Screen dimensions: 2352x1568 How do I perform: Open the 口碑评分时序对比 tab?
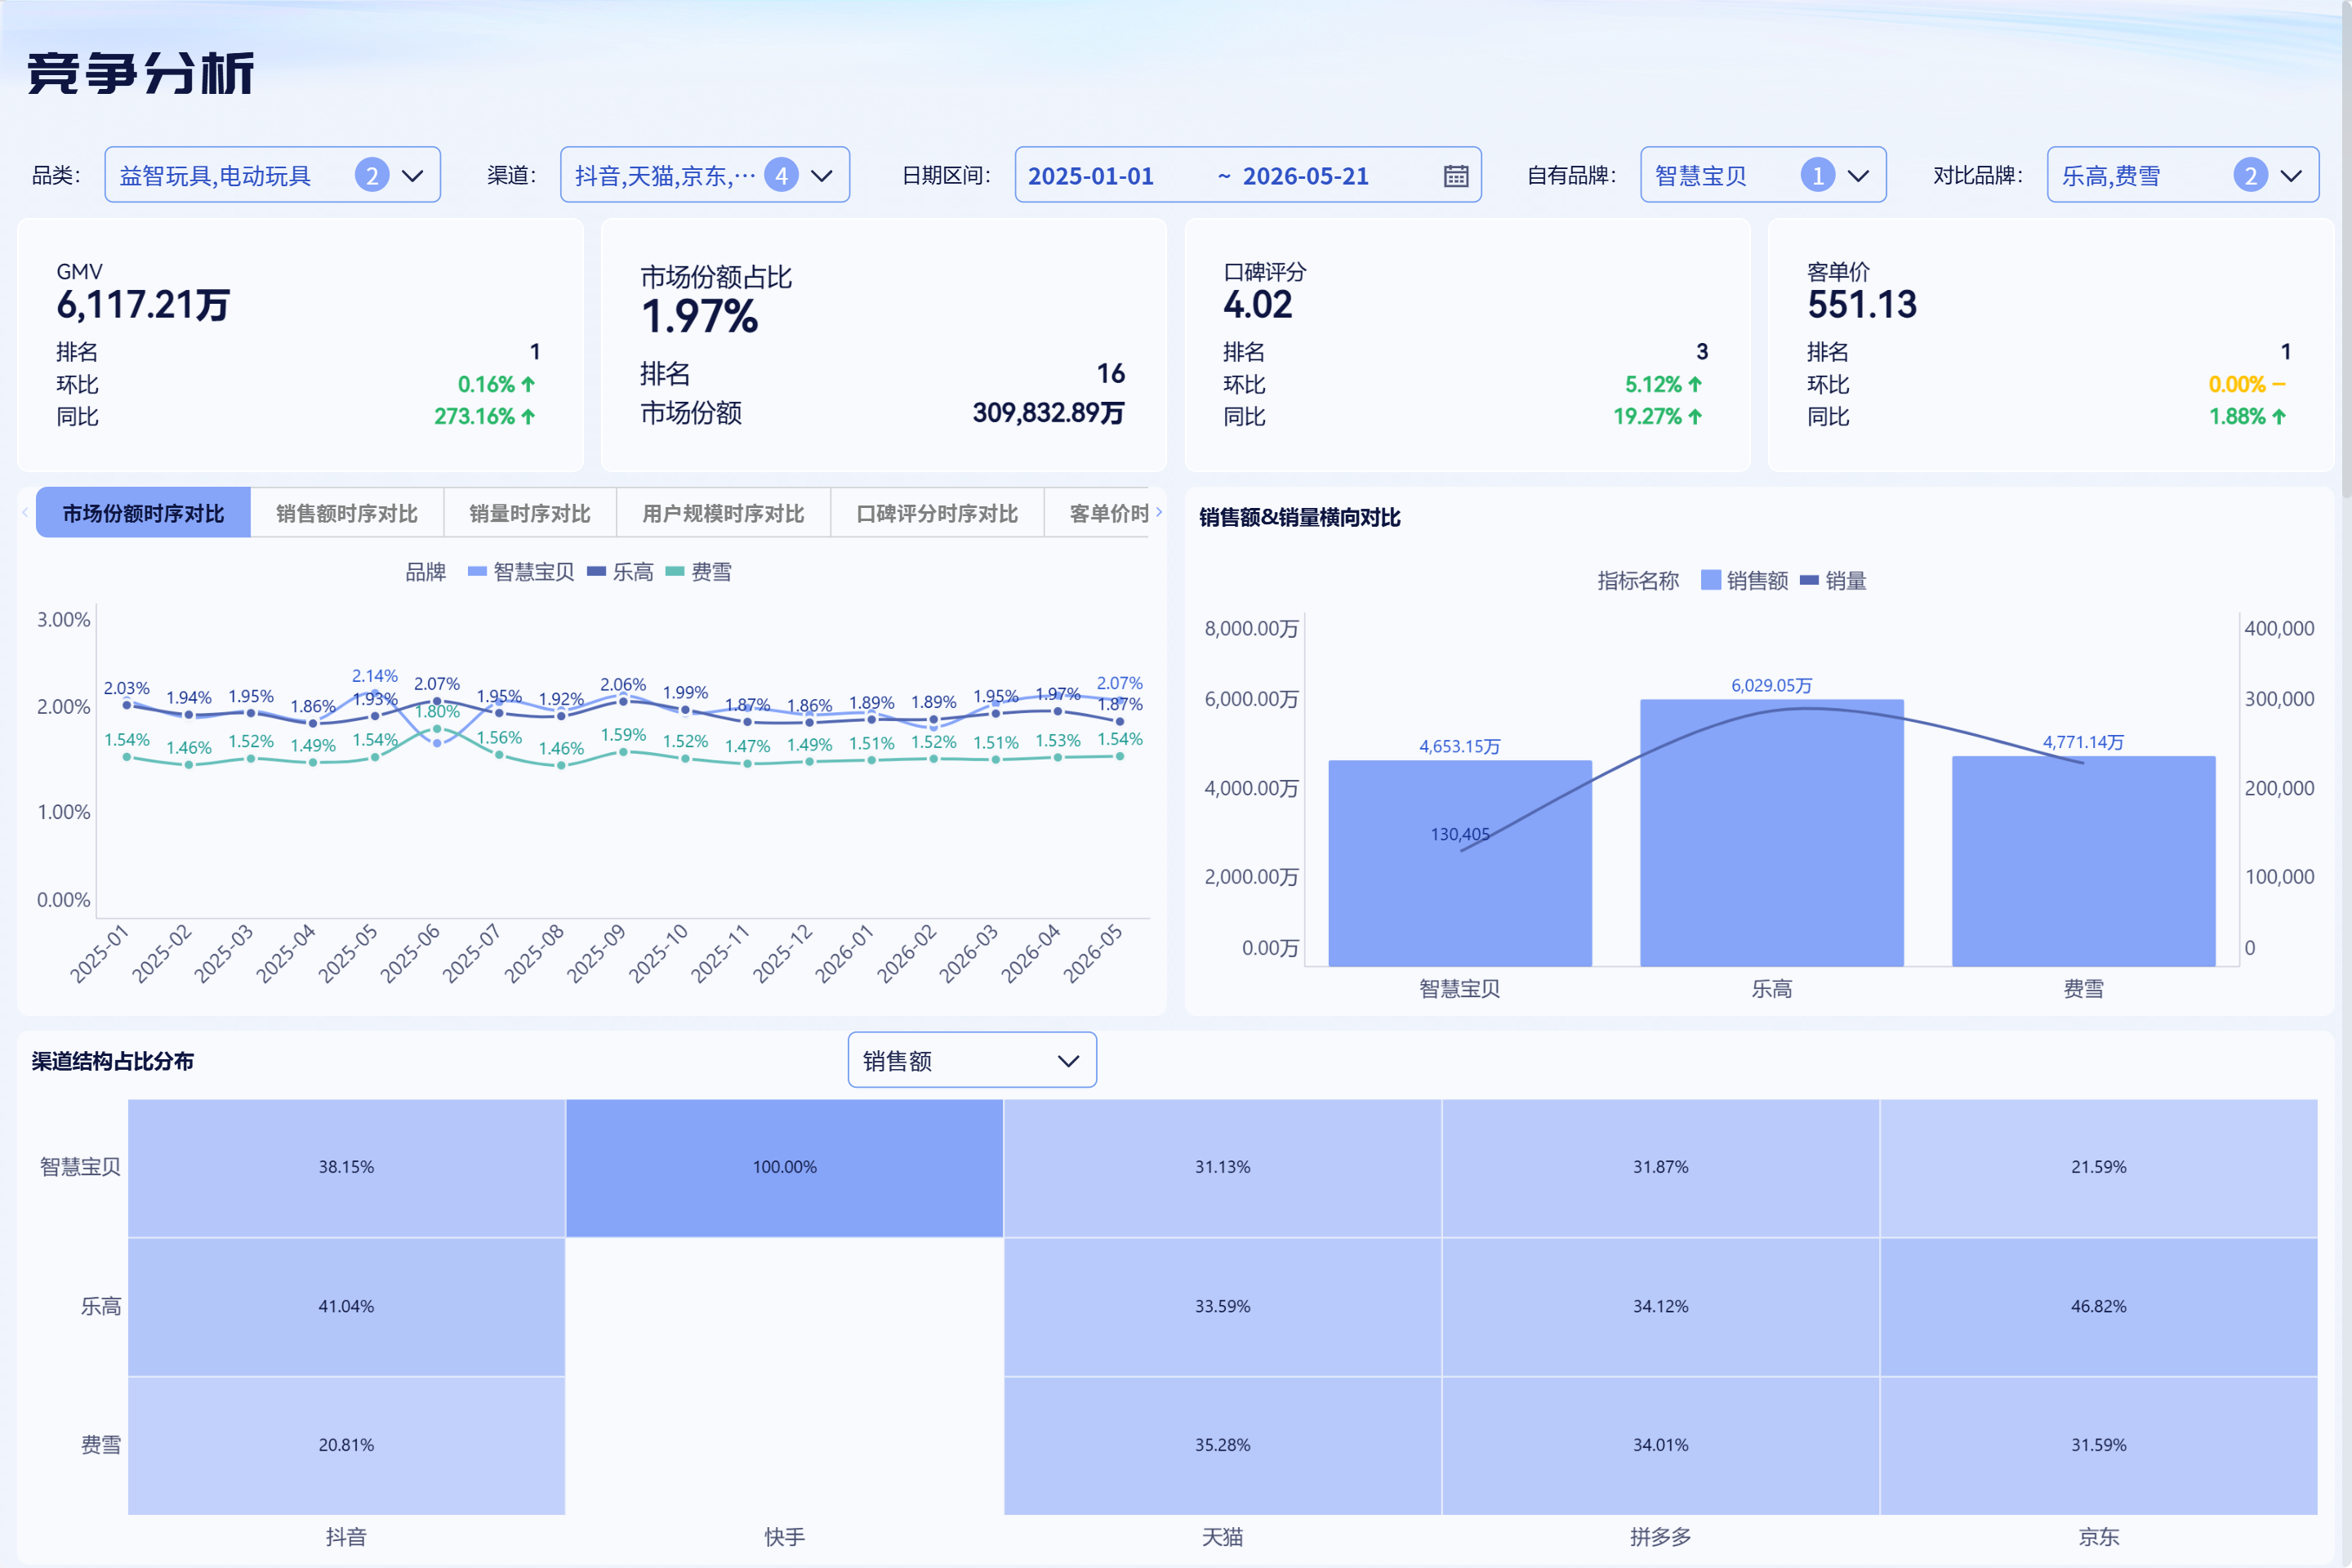click(x=937, y=513)
